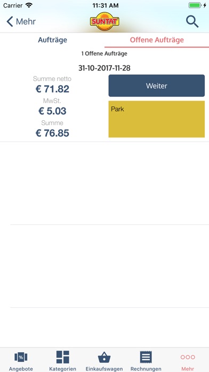Tap the MwSt. € 5.03 value
Image resolution: width=209 pixels, height=372 pixels.
click(x=52, y=111)
